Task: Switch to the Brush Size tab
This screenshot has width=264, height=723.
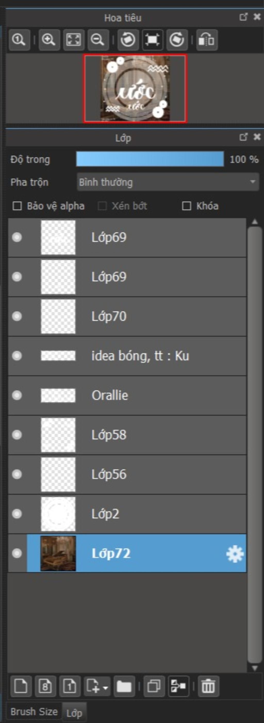Action: pyautogui.click(x=34, y=711)
